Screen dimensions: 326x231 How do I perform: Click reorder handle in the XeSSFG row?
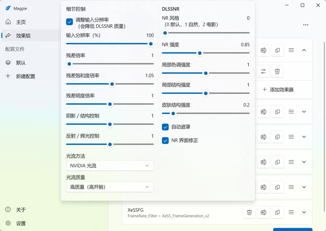(x=291, y=213)
